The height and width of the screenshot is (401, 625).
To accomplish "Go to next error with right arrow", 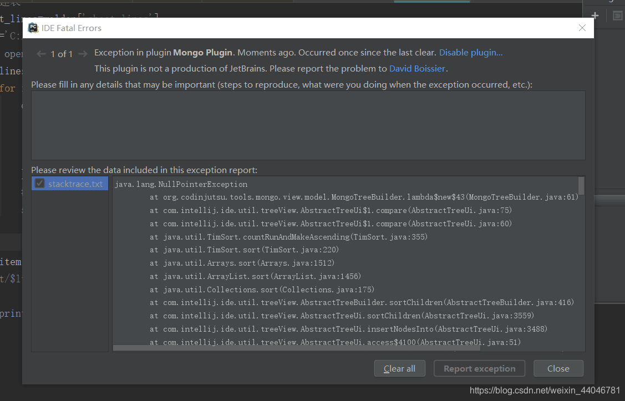I will click(x=83, y=54).
